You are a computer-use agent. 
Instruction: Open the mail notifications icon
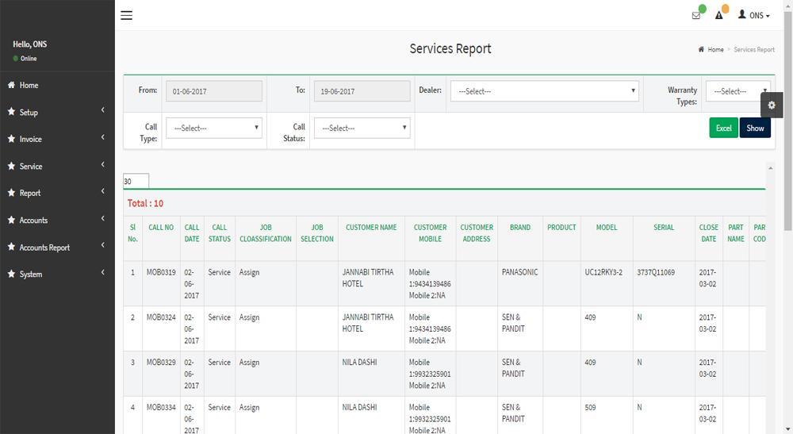(696, 16)
